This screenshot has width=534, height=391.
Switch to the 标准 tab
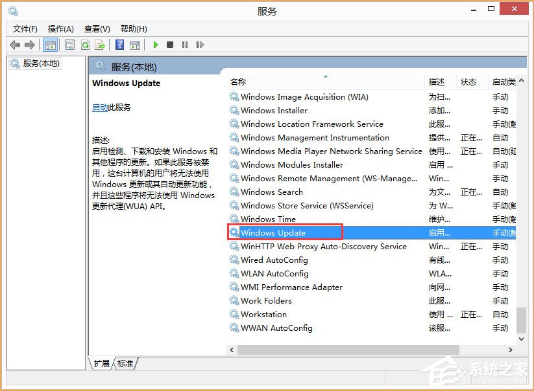pyautogui.click(x=125, y=364)
